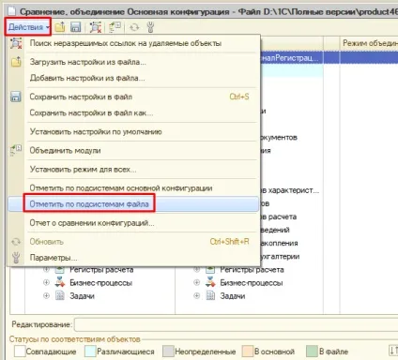Click the load settings folder toolbar icon
The width and height of the screenshot is (398, 360).
(60, 27)
